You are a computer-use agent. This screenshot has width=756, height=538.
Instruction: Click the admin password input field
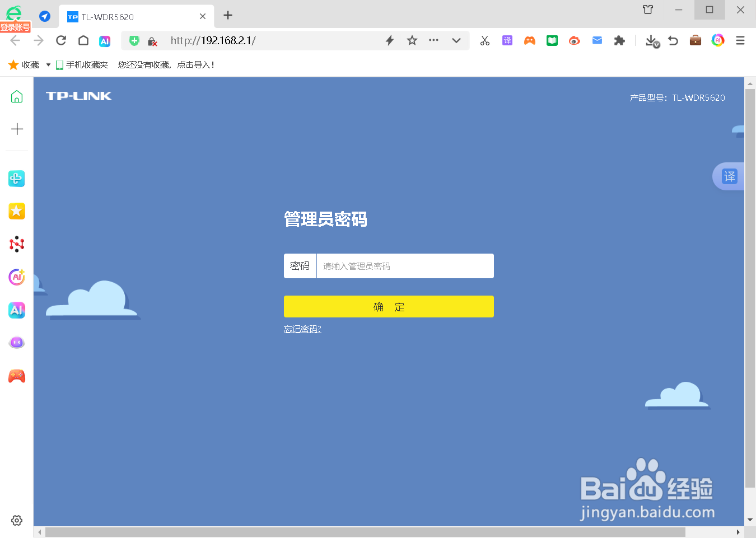(x=405, y=265)
